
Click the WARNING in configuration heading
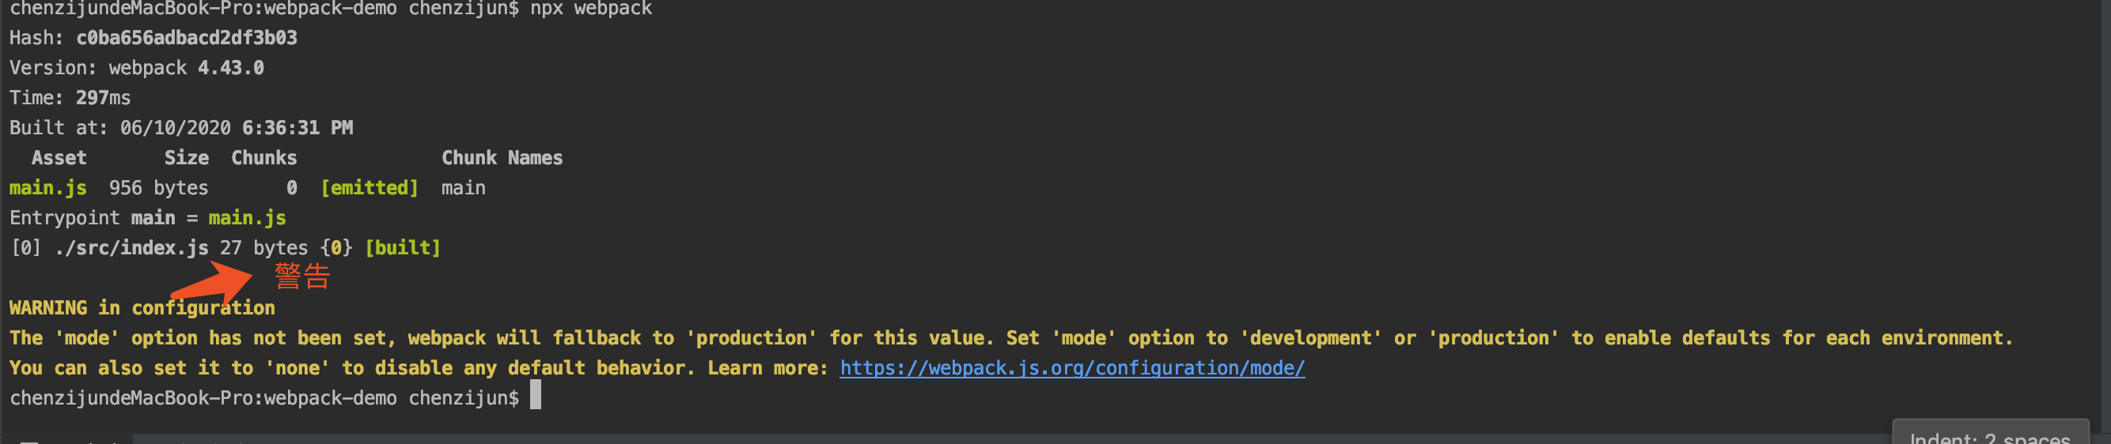tap(142, 308)
